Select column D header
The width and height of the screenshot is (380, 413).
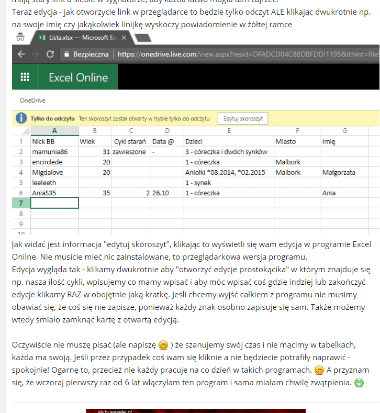pyautogui.click(x=167, y=131)
